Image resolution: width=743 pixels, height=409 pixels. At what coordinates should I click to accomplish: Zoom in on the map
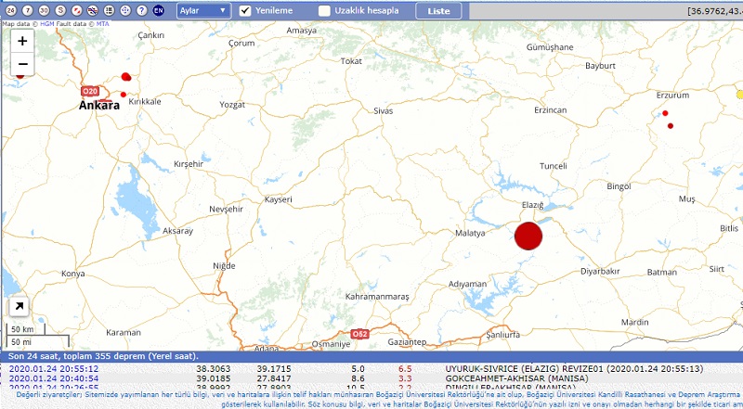(22, 42)
